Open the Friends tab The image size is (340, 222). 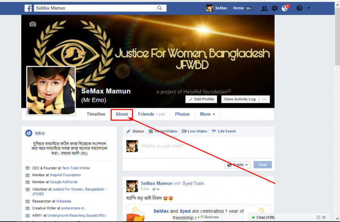point(151,114)
